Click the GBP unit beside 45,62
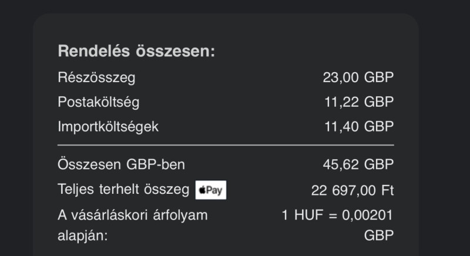The height and width of the screenshot is (256, 470). (379, 164)
